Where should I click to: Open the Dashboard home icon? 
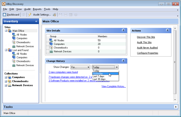click(4, 15)
